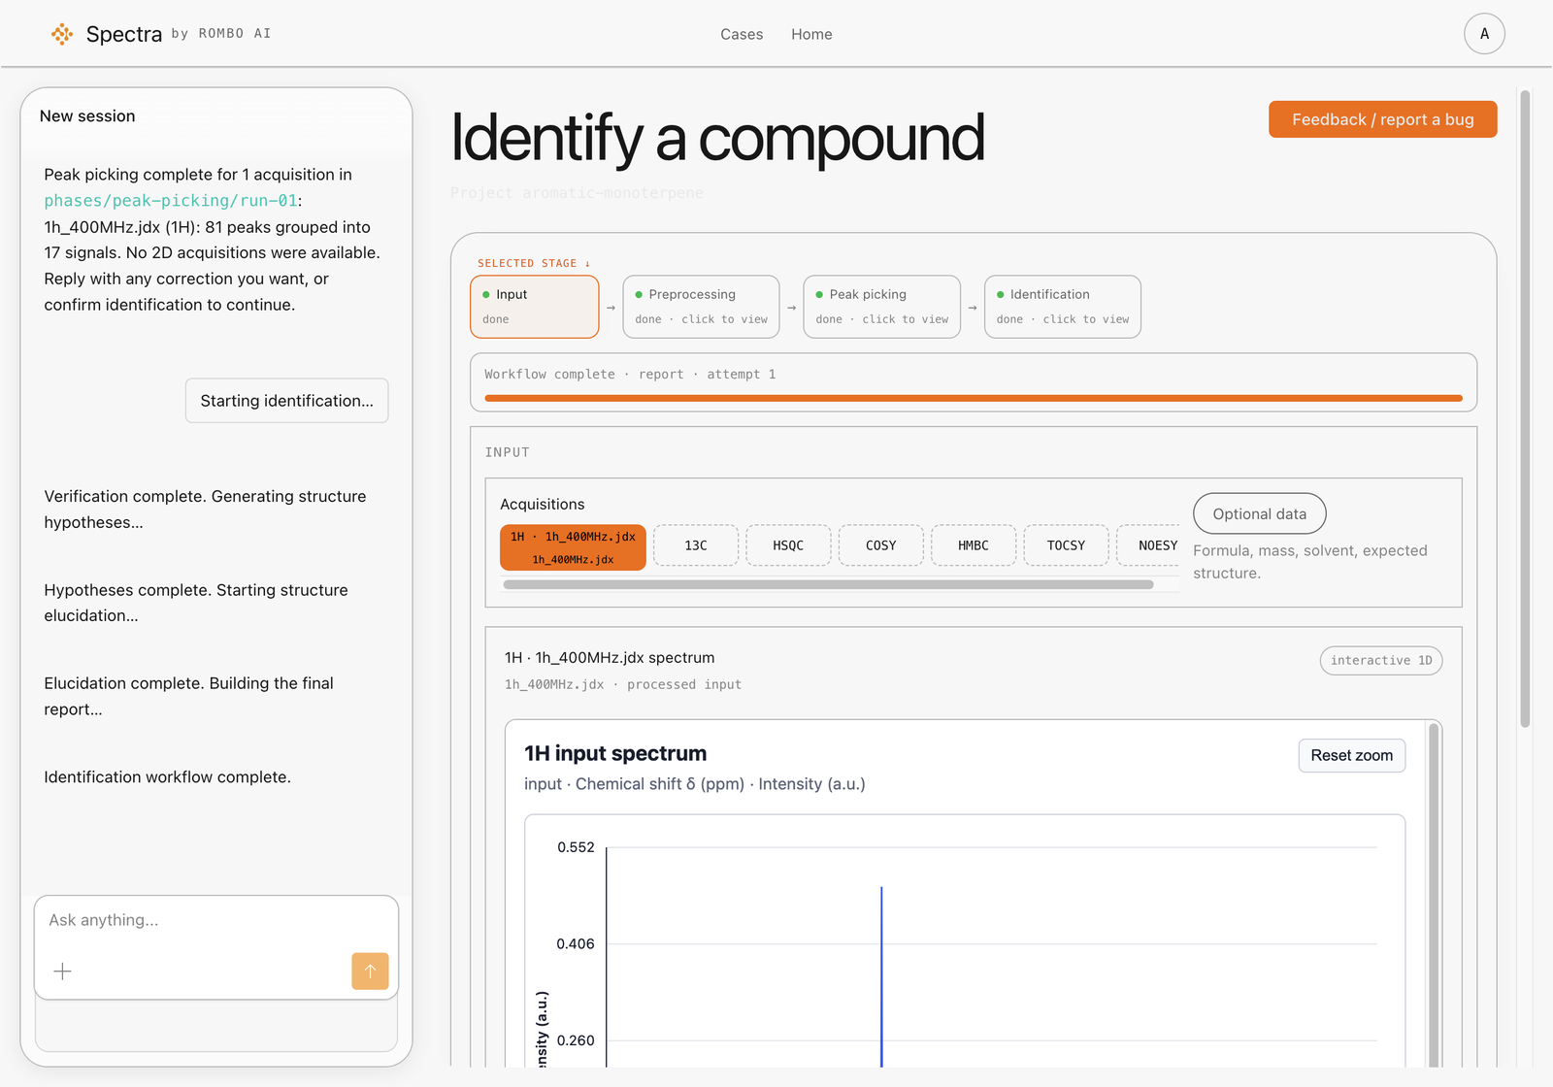Screen dimensions: 1553x1087
Task: Open the Preprocessing stage
Action: point(701,307)
